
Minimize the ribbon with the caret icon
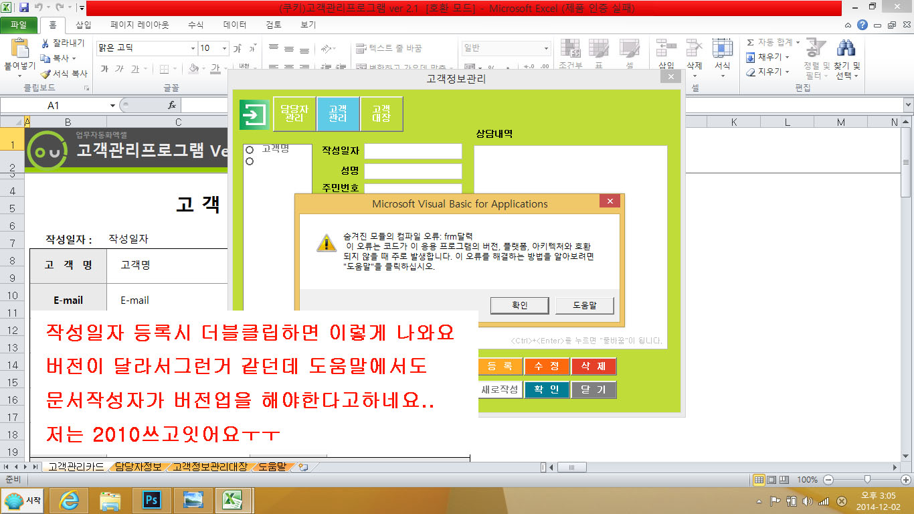(x=849, y=25)
